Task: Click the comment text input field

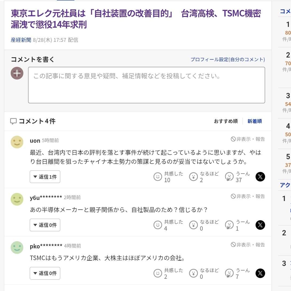Action: pyautogui.click(x=146, y=85)
